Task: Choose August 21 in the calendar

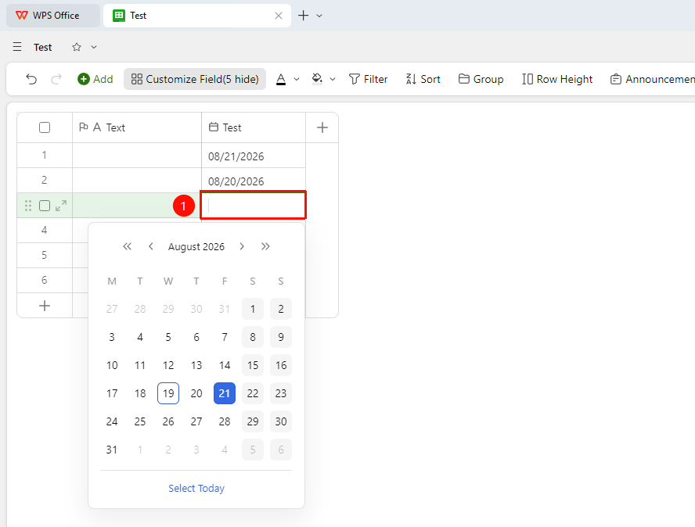Action: pos(225,393)
